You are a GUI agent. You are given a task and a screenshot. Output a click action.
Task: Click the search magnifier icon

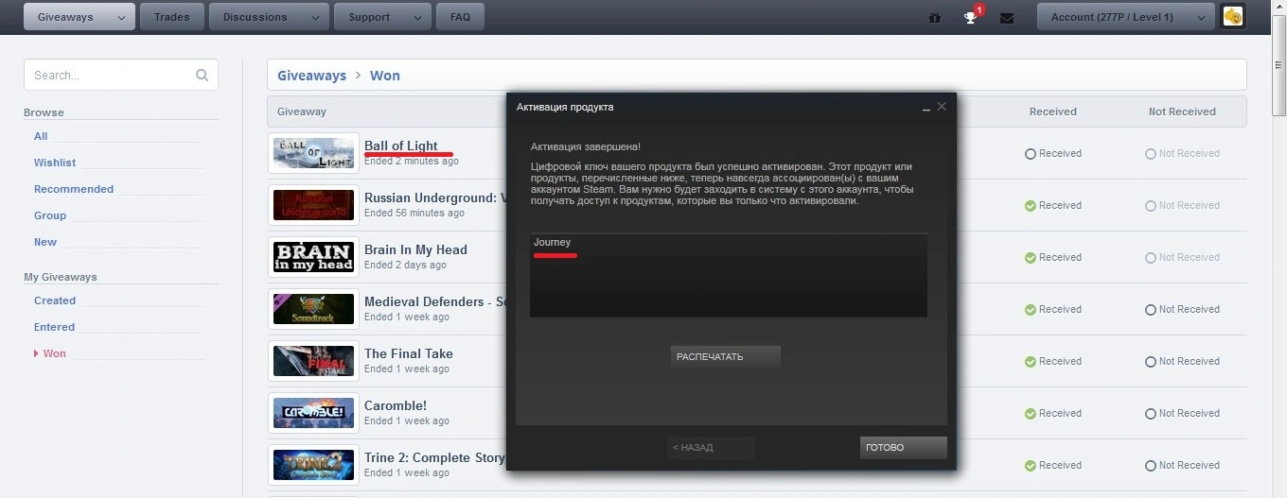click(x=202, y=76)
